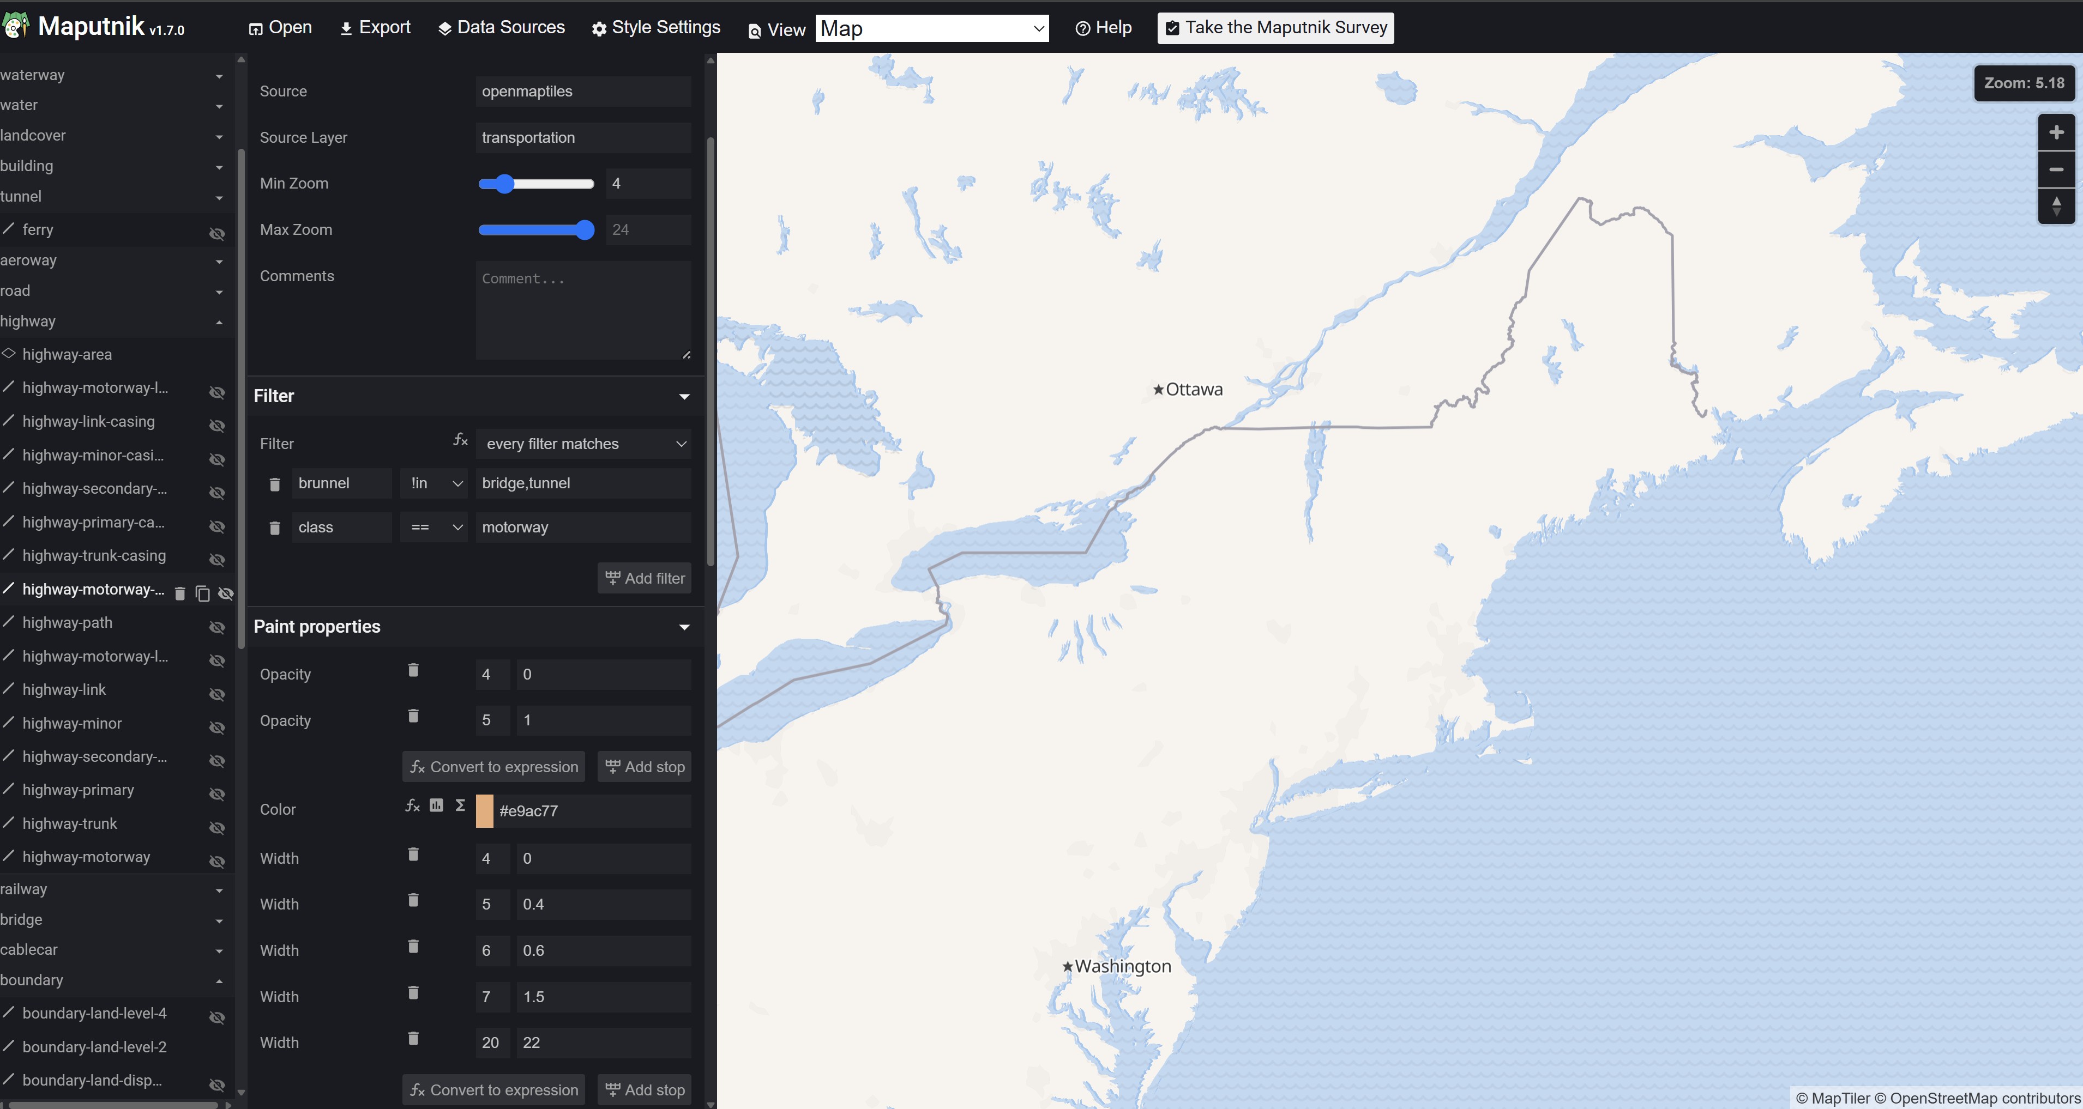Screen dimensions: 2083x1109
Task: Duplicate the selected highway-motorway layer
Action: pos(203,593)
